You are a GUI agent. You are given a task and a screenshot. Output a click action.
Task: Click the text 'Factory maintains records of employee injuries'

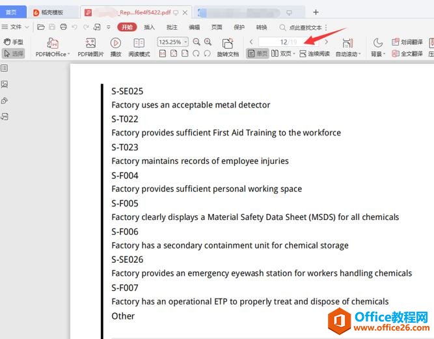pyautogui.click(x=200, y=161)
